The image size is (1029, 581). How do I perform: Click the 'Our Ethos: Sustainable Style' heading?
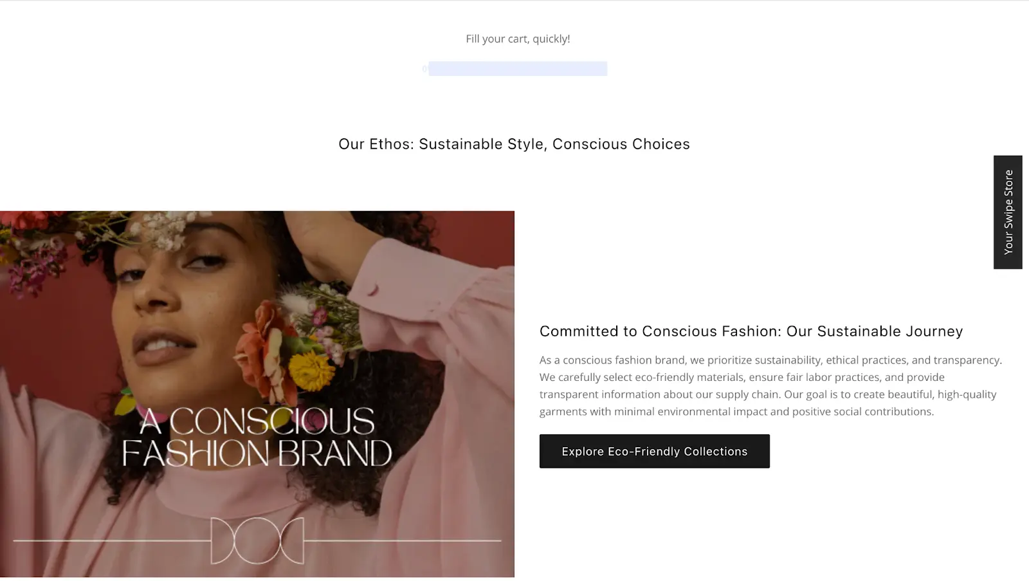tap(514, 144)
